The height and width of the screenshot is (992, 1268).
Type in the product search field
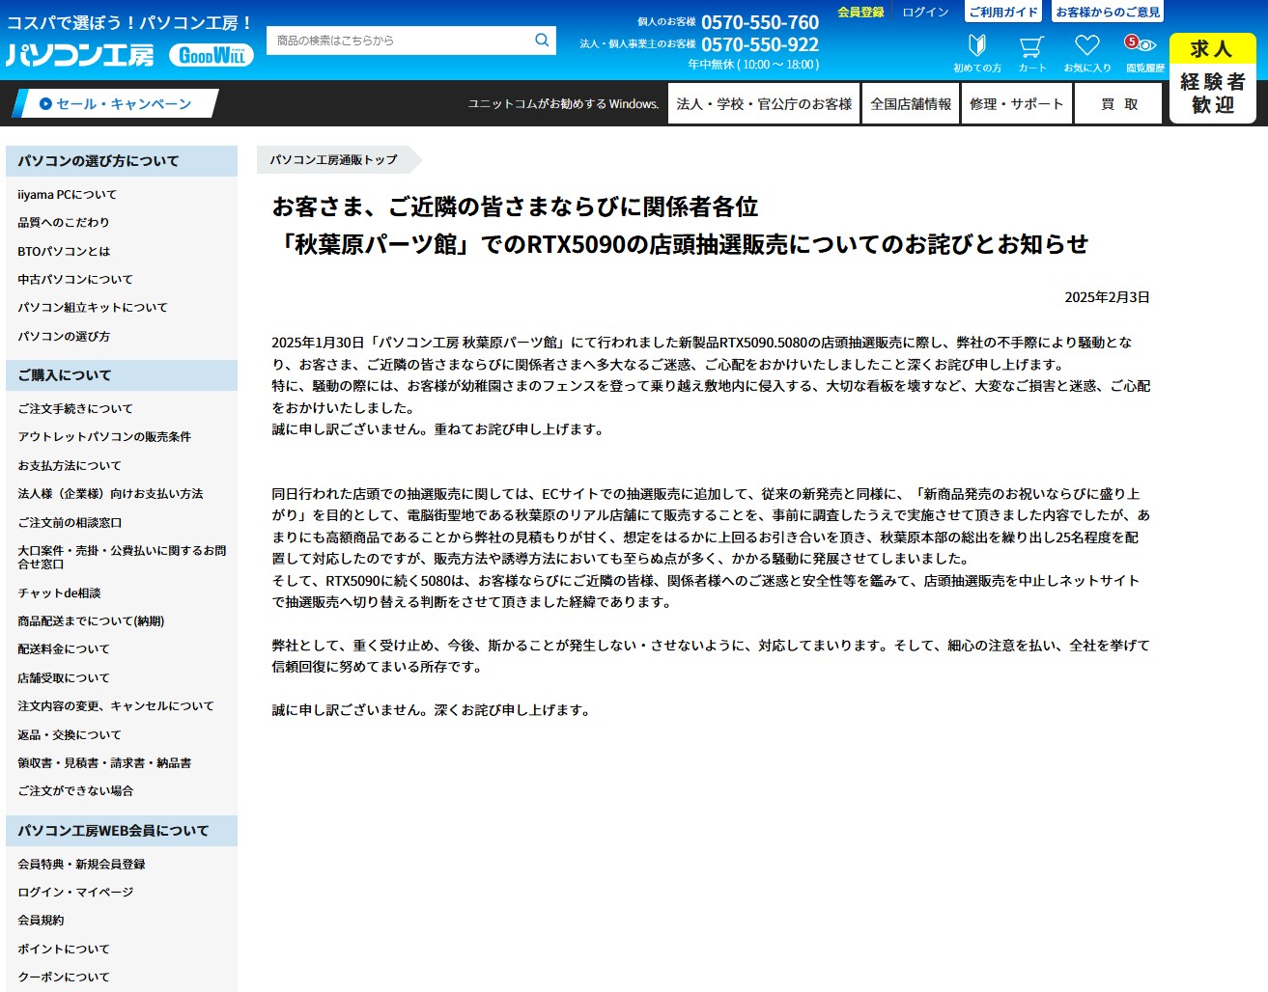[398, 41]
